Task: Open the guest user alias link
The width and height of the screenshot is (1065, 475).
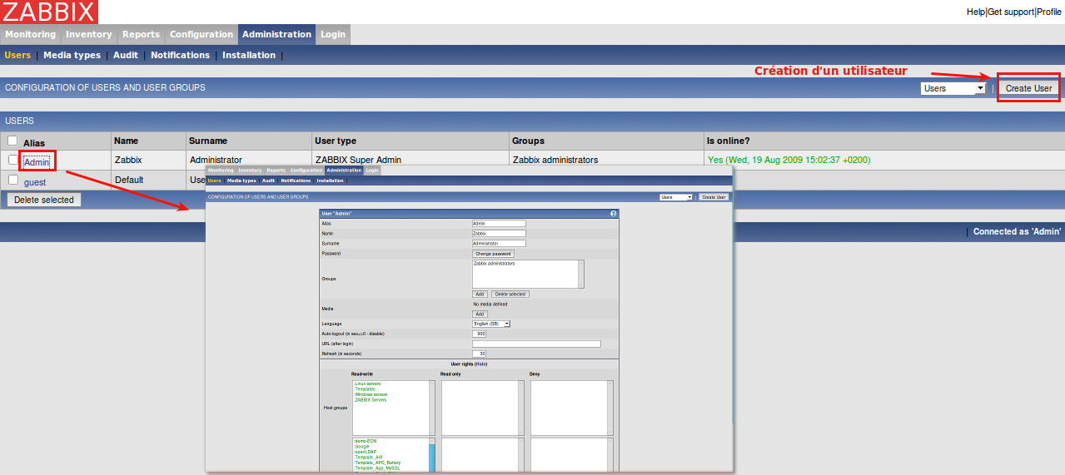Action: point(35,182)
